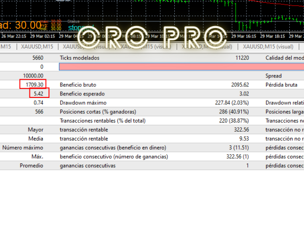Click Transacciones rentables (% del total) label
The width and height of the screenshot is (304, 228).
pyautogui.click(x=103, y=121)
